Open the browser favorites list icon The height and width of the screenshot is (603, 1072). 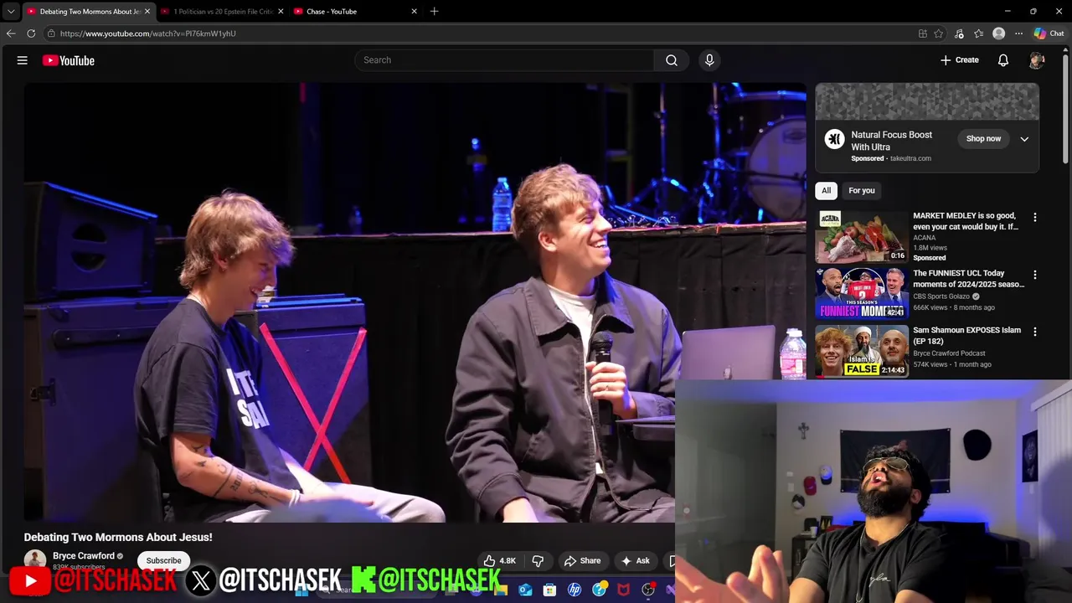tap(979, 33)
